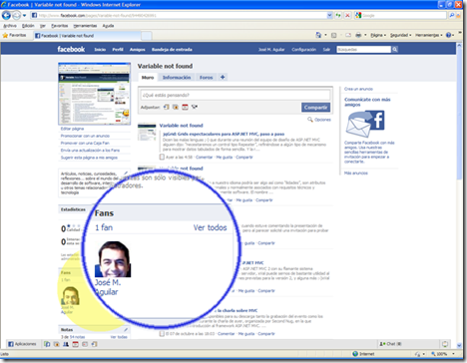Open the Seguridad dropdown menu

click(x=400, y=35)
